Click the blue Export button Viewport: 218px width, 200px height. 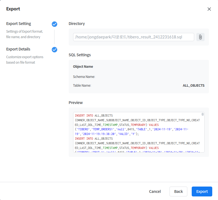click(x=202, y=191)
